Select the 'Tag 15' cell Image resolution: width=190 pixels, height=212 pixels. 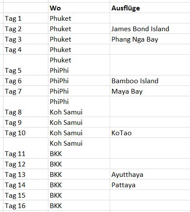pos(25,195)
